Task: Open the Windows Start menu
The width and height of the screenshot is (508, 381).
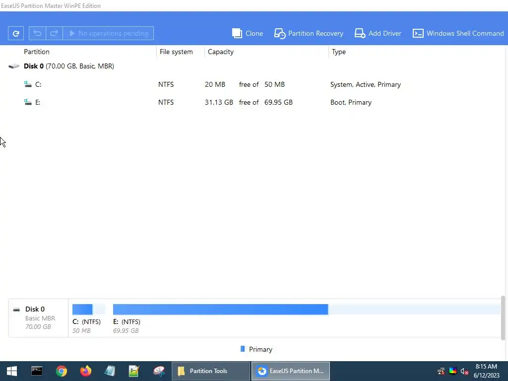Action: (x=12, y=371)
